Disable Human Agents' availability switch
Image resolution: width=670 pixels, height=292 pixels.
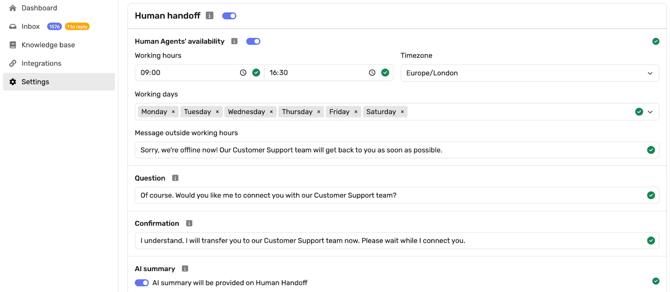[x=253, y=41]
